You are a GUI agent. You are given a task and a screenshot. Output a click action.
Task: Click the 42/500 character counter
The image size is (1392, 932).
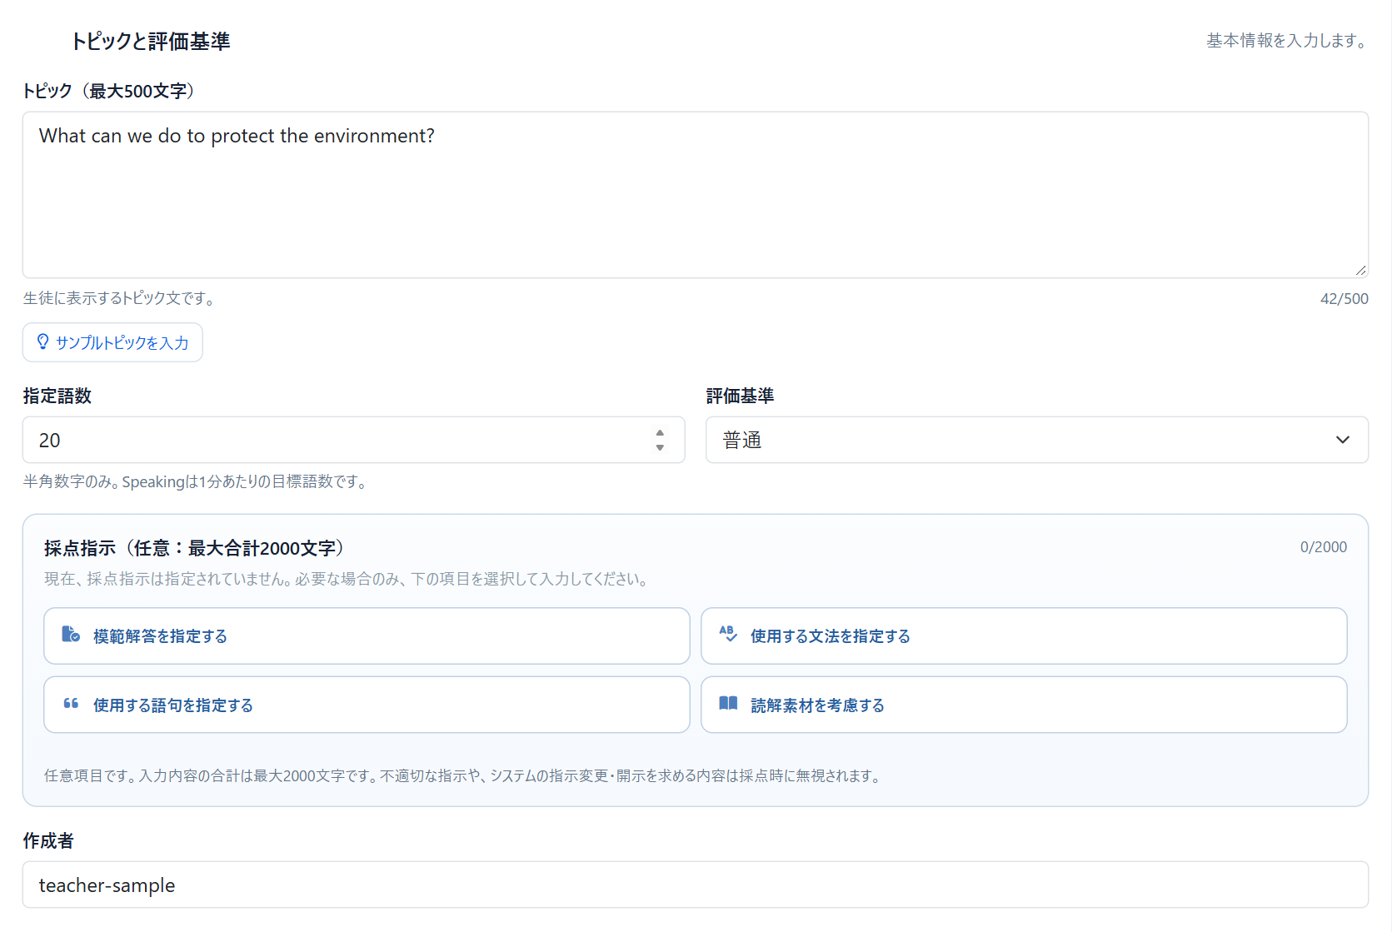click(1344, 298)
